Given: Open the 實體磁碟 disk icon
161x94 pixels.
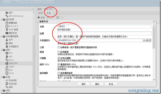Looking at the screenshot, I should (x=7, y=23).
